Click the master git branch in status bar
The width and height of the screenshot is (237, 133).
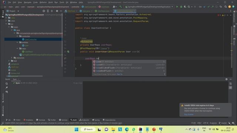coord(223,123)
